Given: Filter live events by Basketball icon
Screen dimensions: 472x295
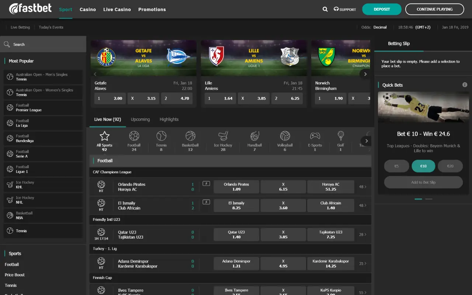Looking at the screenshot, I should tap(190, 136).
